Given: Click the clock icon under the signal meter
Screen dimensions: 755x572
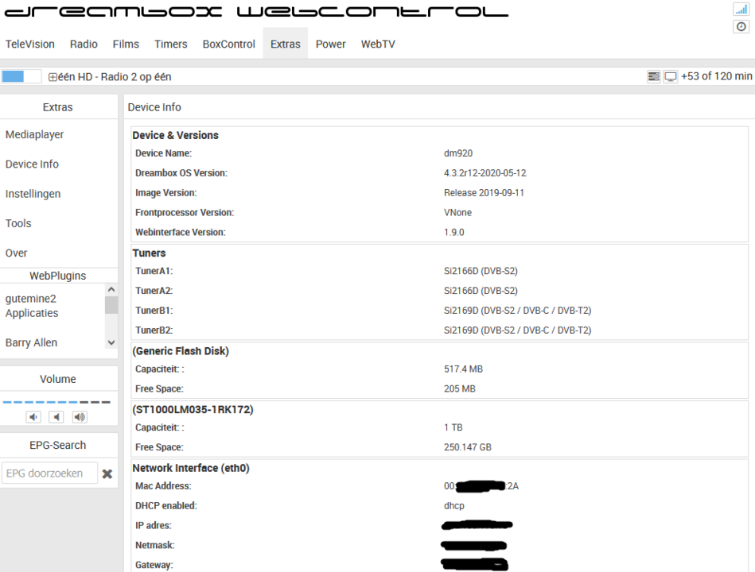Looking at the screenshot, I should coord(741,26).
